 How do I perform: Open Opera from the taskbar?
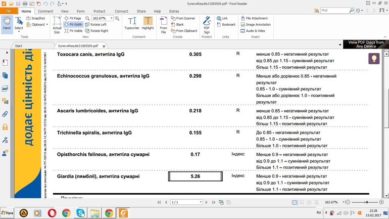point(52,213)
